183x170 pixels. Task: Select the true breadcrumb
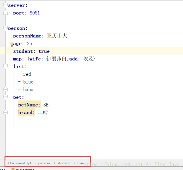(80, 163)
